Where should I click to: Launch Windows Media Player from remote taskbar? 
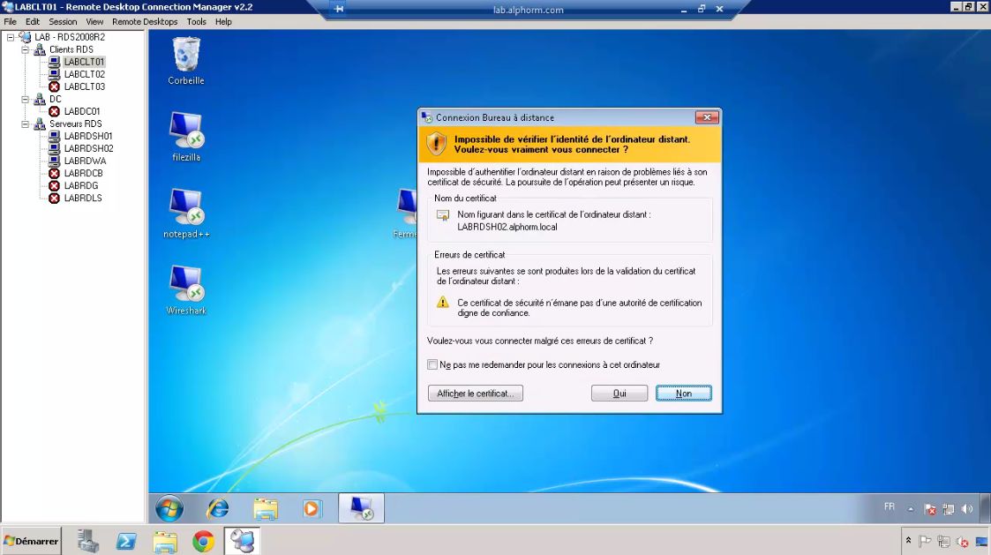(311, 508)
